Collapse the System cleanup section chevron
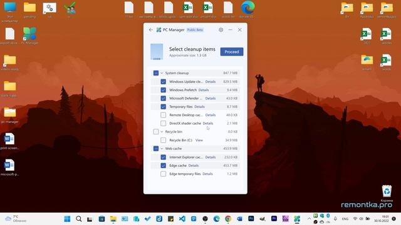401x225 pixels. (162, 73)
